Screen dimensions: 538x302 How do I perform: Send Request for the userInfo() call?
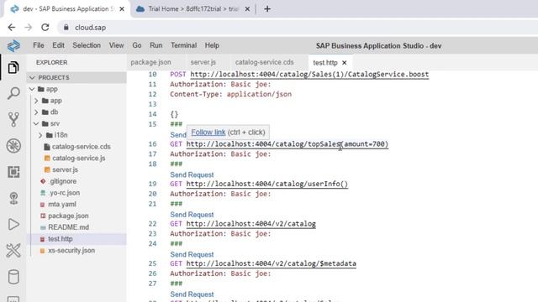pos(192,174)
